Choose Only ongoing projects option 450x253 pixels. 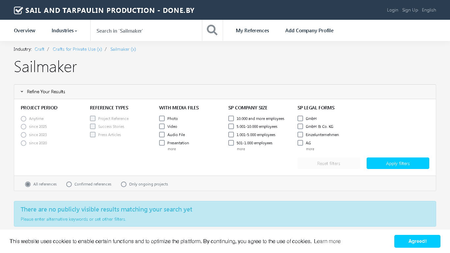click(x=124, y=184)
